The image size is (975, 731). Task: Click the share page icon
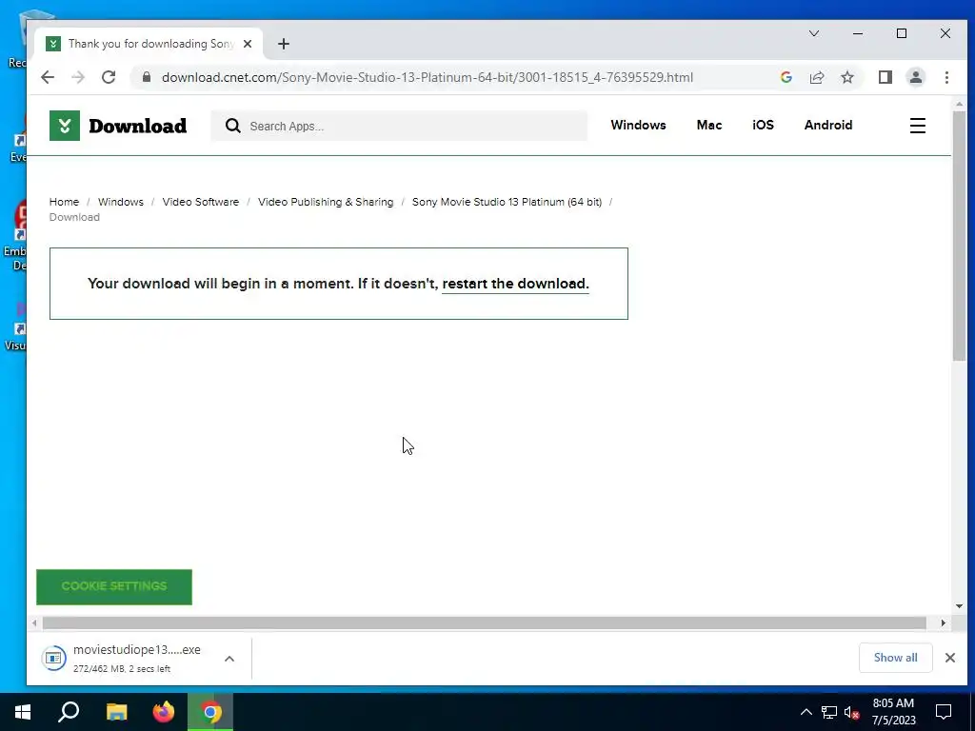816,77
